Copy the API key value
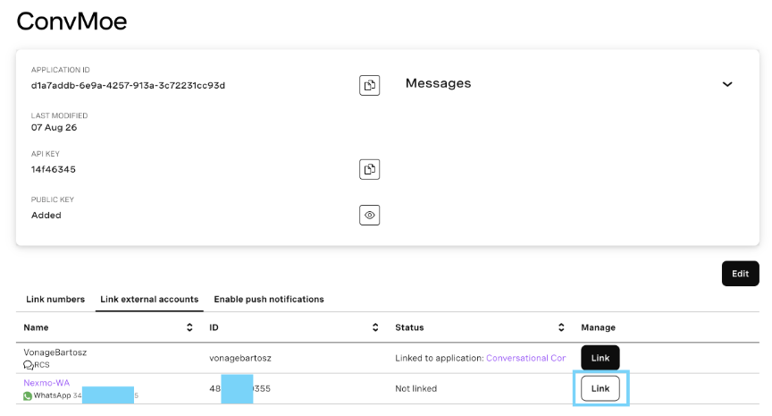 click(369, 169)
